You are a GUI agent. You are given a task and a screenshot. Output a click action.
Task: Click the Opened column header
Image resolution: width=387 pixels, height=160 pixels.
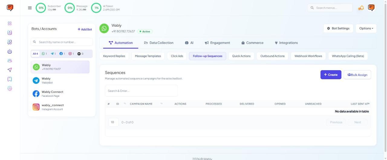point(280,104)
